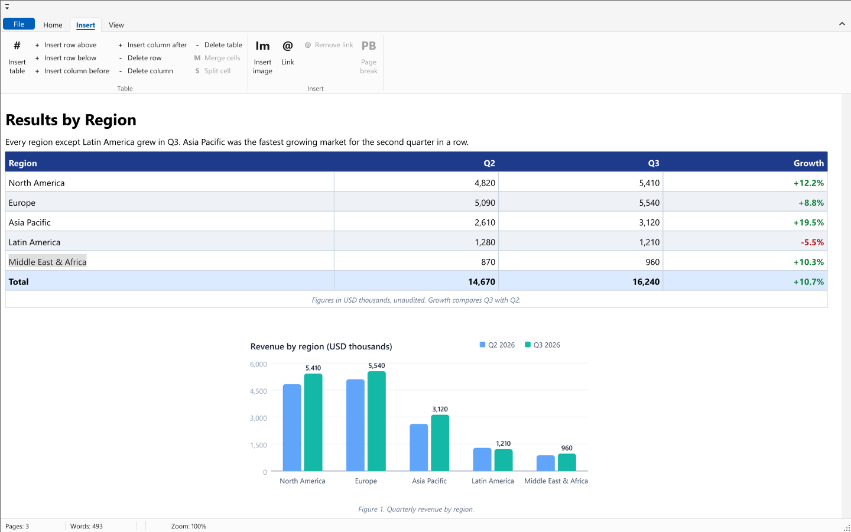Click the Q3 2026 legend swatch
This screenshot has width=851, height=532.
[528, 345]
